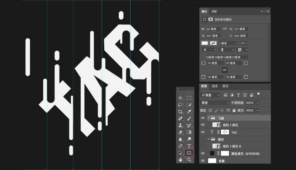Open the stroke line style dropdown
This screenshot has height=170, width=296.
244,43
